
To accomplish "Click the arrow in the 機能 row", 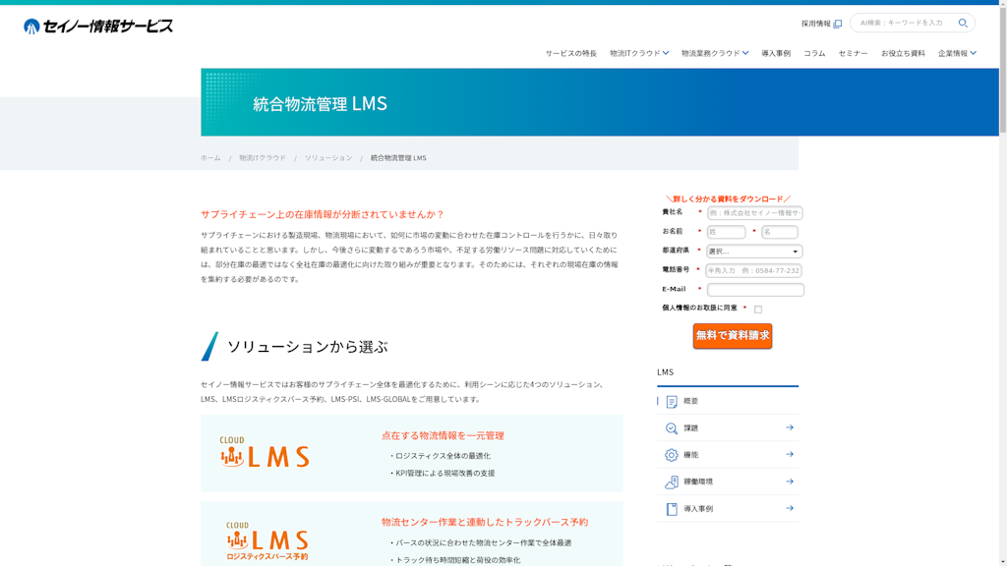I will [790, 454].
